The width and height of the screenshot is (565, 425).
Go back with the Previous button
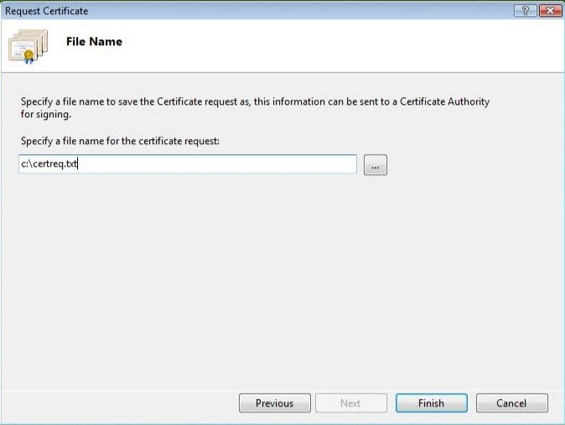[x=274, y=403]
